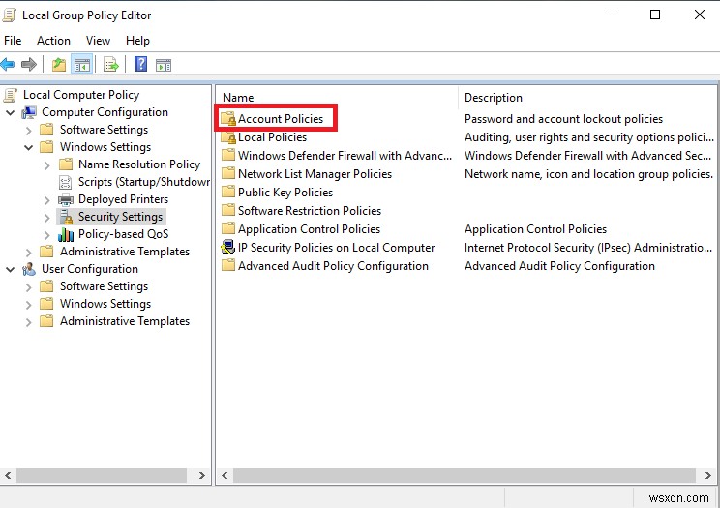Expand the Deployed Printers node
This screenshot has height=508, width=720.
(x=46, y=200)
